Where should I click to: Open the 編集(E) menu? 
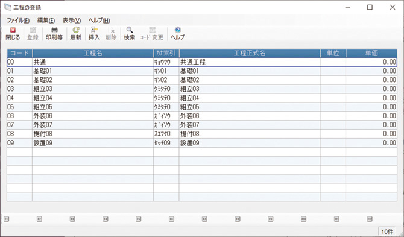[x=46, y=21]
